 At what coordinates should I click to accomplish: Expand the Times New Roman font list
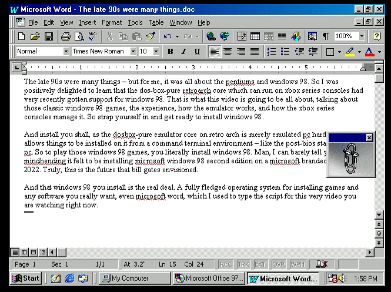click(133, 52)
